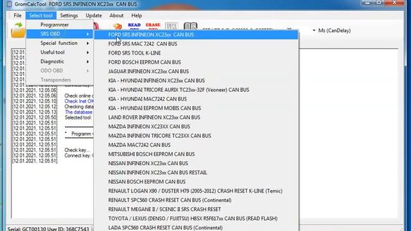Select MAZDA INFINEON TRICORE TC23XX CAN BUS
Viewport: 411px width, 231px height.
click(196, 135)
